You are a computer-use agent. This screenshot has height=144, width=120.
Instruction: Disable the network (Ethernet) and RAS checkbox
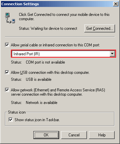coord(7,90)
